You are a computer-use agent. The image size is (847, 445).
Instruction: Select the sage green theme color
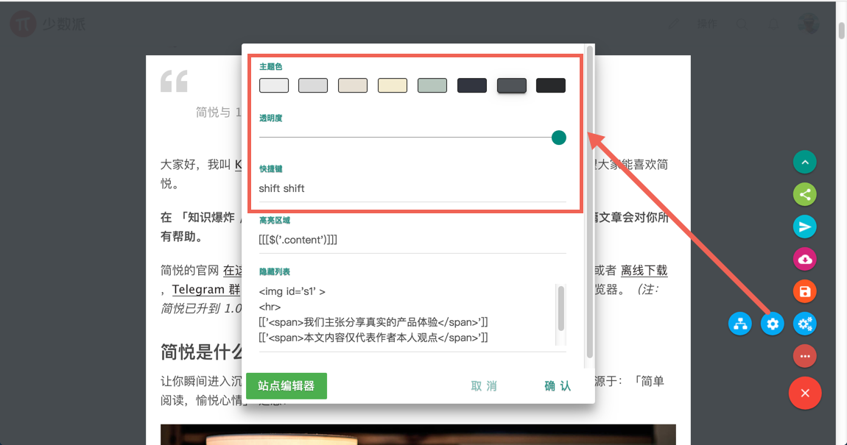432,85
